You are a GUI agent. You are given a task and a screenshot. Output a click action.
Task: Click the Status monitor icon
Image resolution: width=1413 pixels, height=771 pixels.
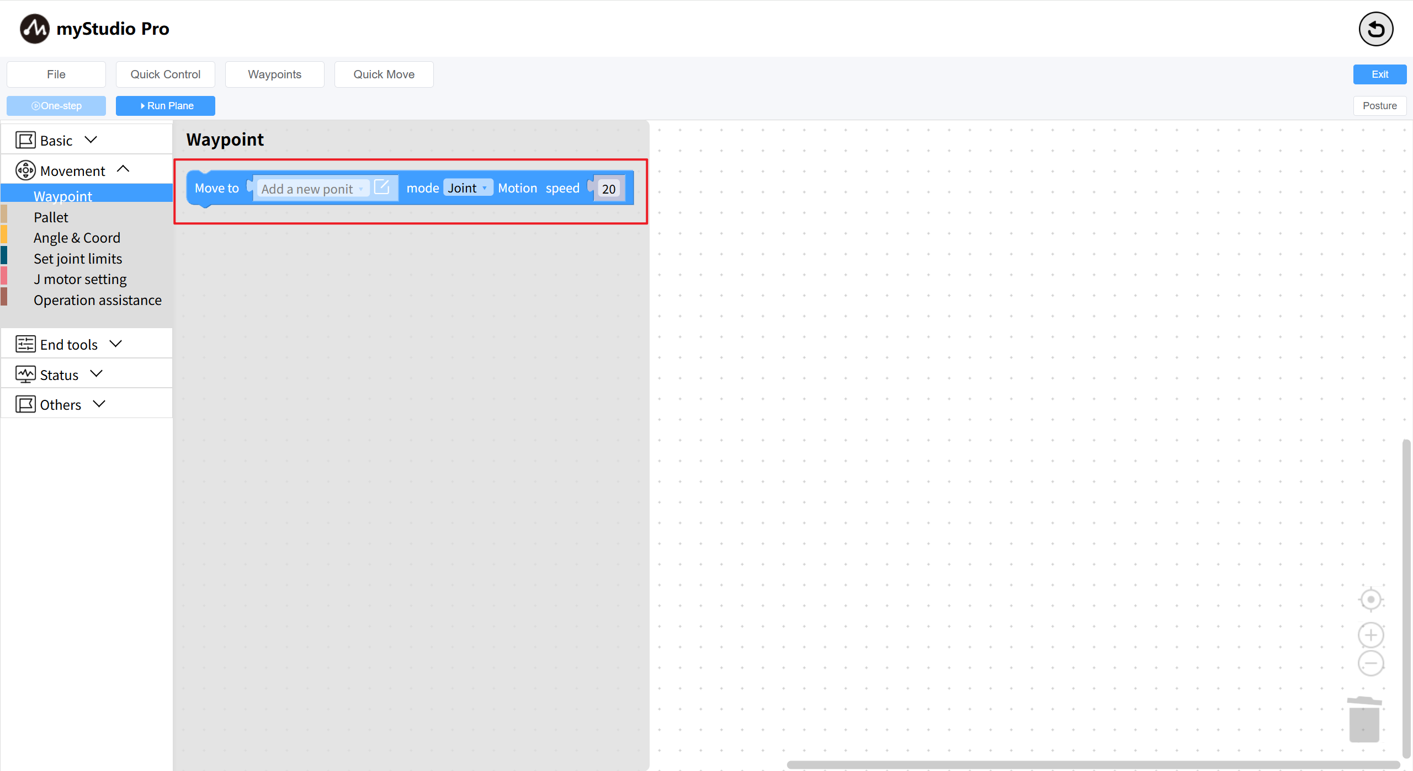click(x=25, y=374)
